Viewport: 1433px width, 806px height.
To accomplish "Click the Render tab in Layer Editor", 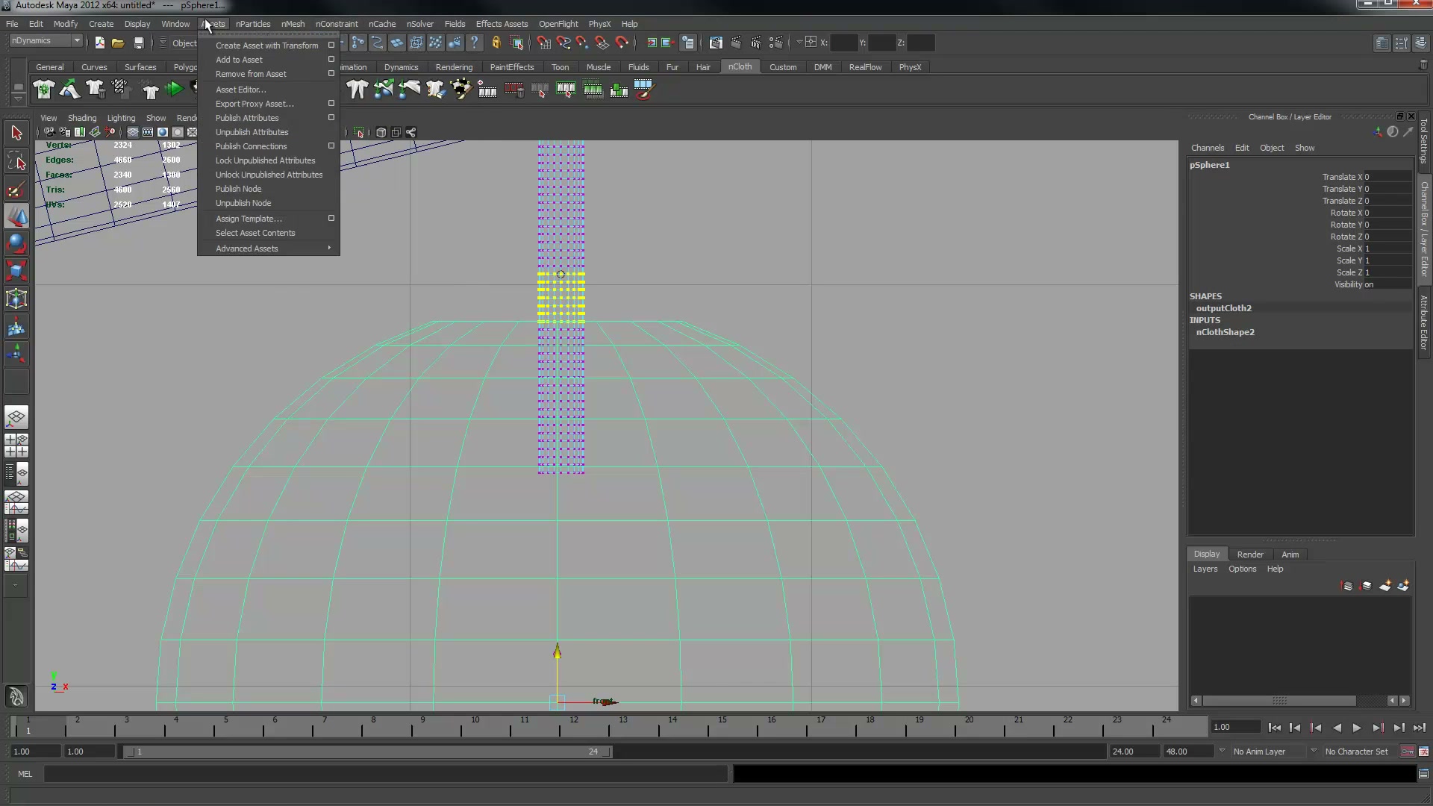I will [1250, 554].
